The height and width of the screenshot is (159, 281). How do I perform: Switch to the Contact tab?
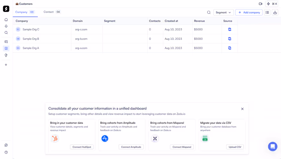52,12
